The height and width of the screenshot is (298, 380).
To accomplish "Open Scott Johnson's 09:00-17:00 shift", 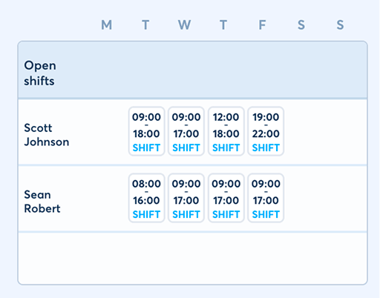I will (186, 131).
